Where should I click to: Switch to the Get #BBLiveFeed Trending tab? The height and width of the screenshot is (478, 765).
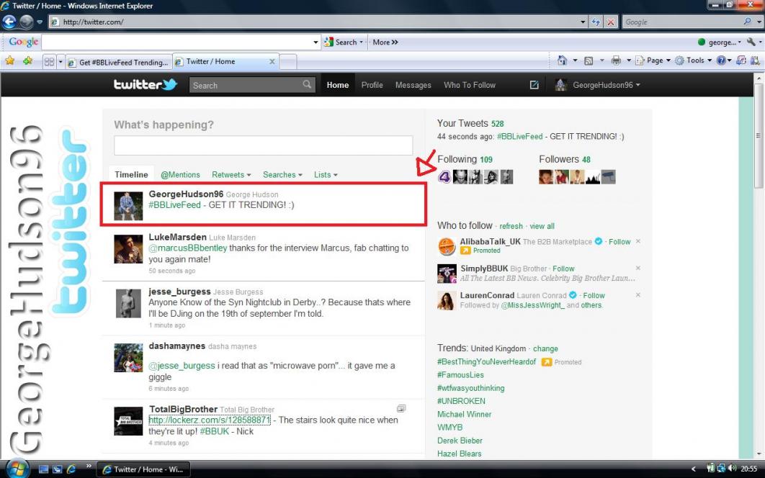coord(119,62)
